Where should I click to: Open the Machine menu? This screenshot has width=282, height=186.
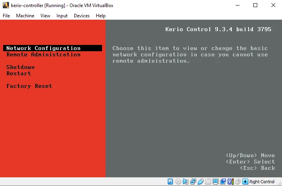tap(25, 16)
